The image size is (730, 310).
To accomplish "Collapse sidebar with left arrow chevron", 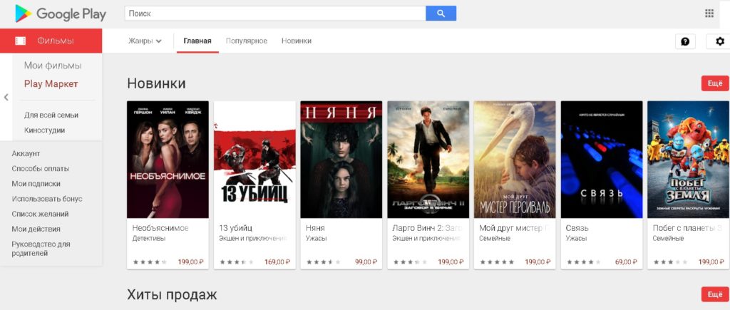I will (6, 97).
